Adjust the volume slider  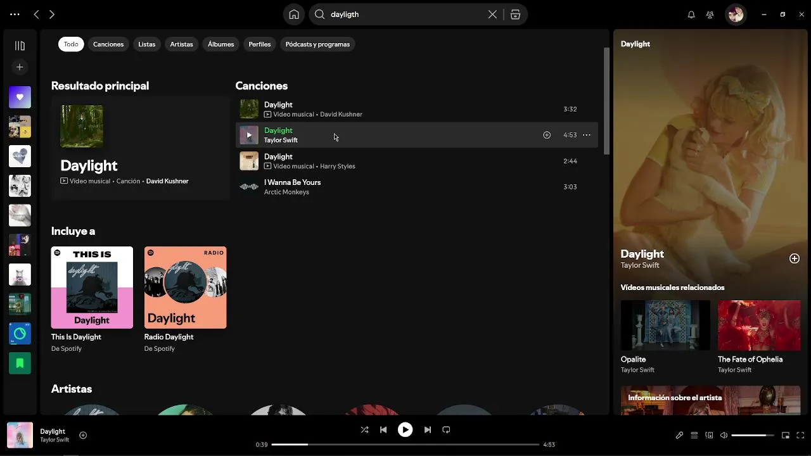click(x=753, y=435)
